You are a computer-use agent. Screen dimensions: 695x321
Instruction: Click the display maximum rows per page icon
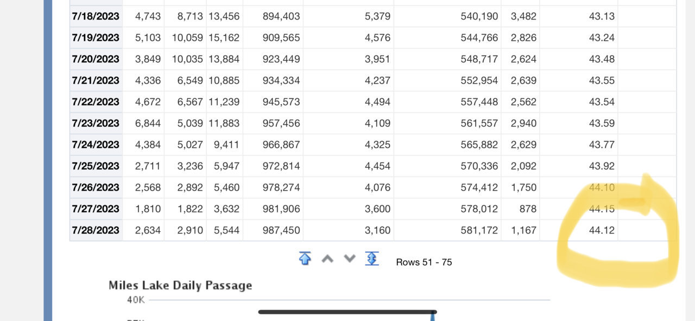pyautogui.click(x=372, y=259)
